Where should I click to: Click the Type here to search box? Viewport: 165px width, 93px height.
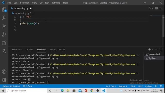tap(27, 91)
